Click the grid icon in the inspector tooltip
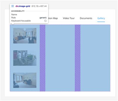 pos(13,6)
